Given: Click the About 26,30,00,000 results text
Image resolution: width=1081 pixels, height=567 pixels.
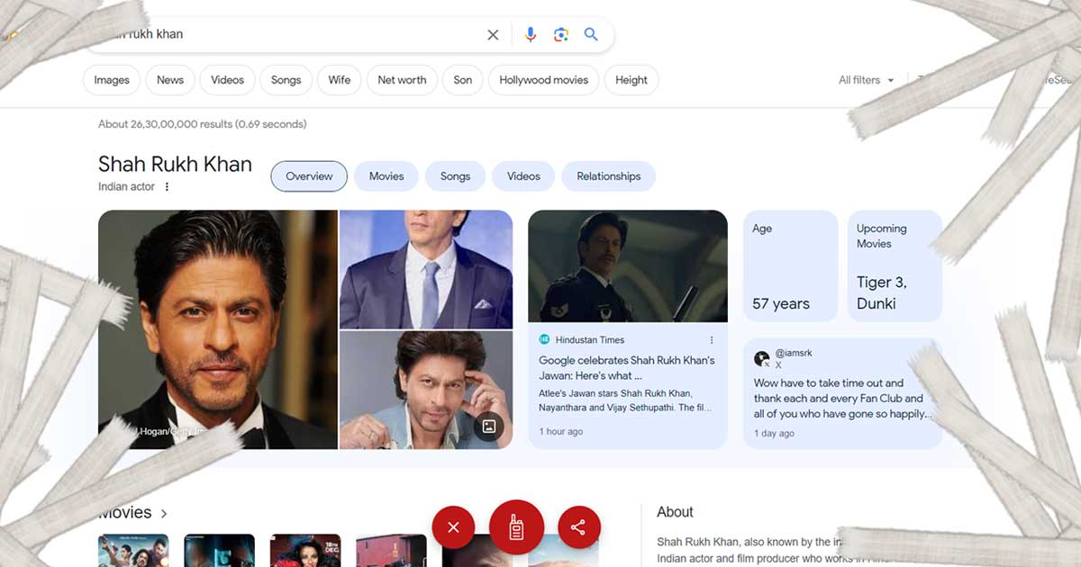Looking at the screenshot, I should [x=202, y=124].
